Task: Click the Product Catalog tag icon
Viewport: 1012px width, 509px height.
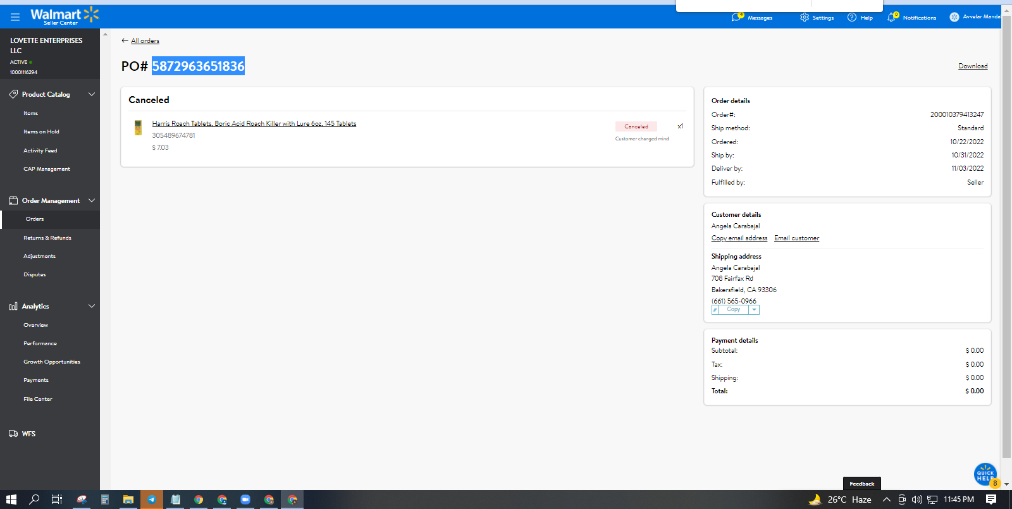Action: click(x=13, y=94)
